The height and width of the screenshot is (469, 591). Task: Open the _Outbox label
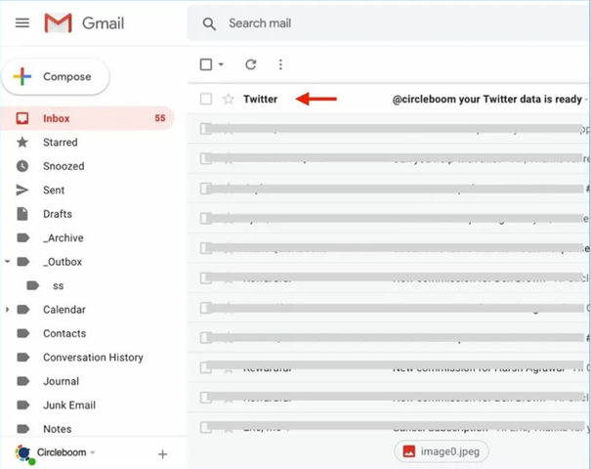coord(63,262)
